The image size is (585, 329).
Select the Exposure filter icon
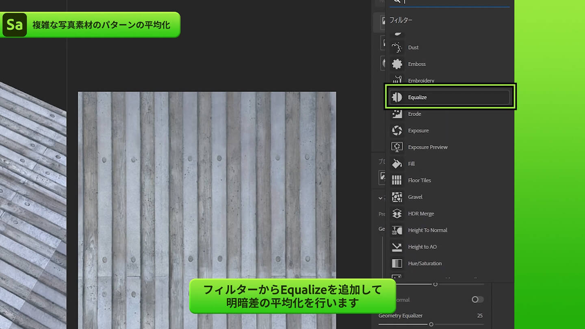click(x=397, y=130)
